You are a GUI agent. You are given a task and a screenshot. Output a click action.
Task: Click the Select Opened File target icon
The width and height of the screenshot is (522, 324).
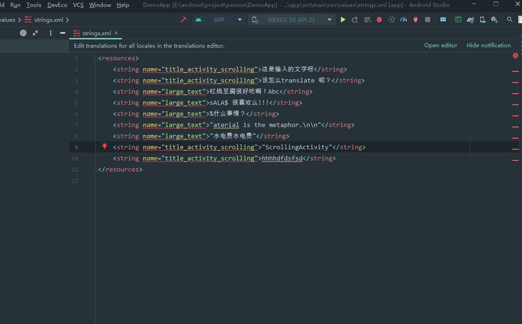(x=23, y=33)
